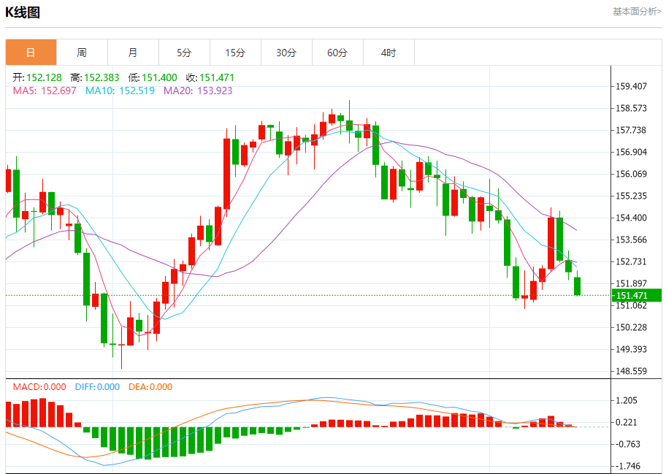Open the 4时 interval tab
Screen dimensions: 666x474
pyautogui.click(x=388, y=53)
